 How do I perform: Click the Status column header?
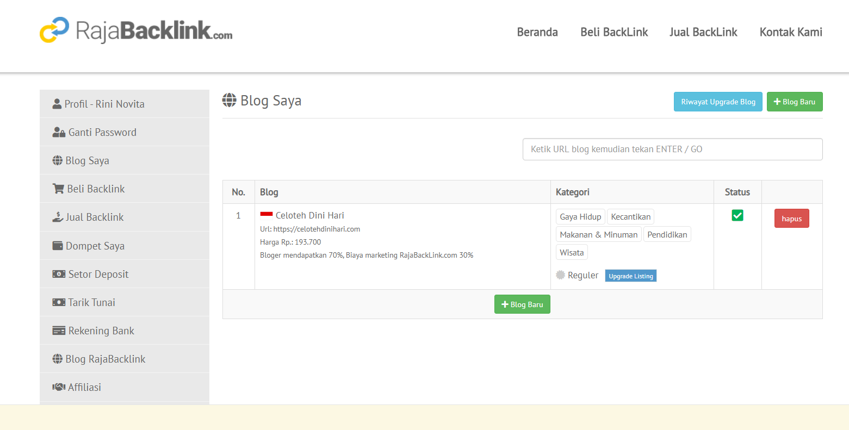738,192
